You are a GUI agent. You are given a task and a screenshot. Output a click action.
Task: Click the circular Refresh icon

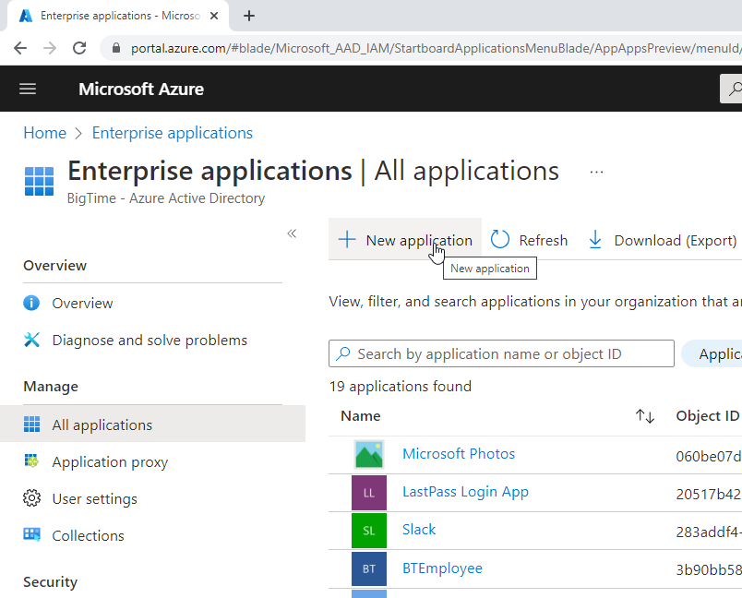(x=499, y=239)
